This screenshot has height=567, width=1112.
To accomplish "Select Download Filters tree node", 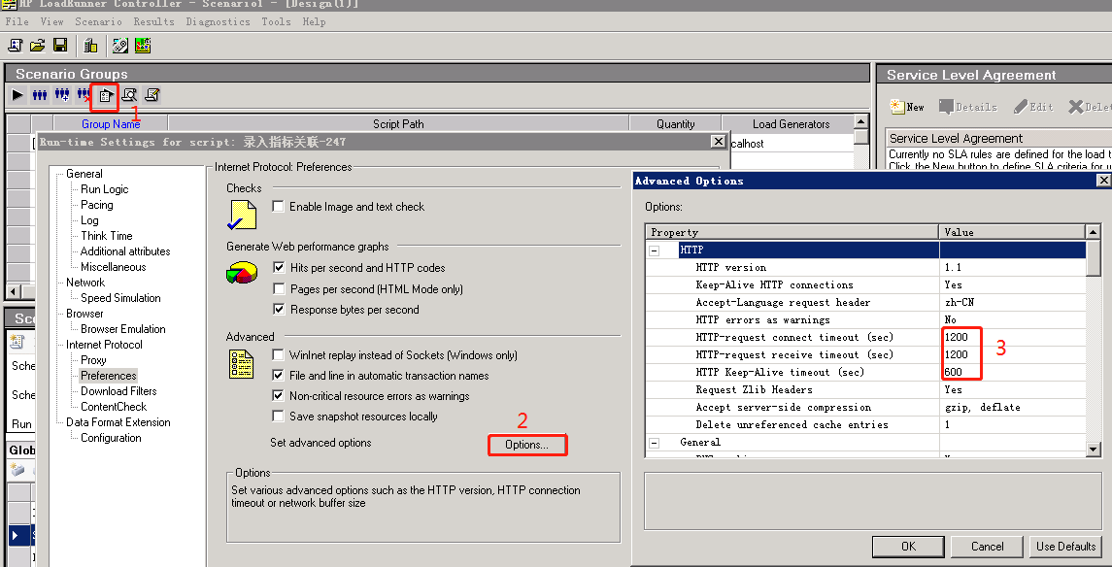I will tap(118, 391).
